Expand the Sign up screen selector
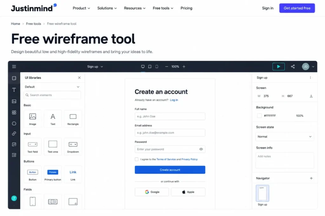Screen dimensions: 325x216 (95, 66)
